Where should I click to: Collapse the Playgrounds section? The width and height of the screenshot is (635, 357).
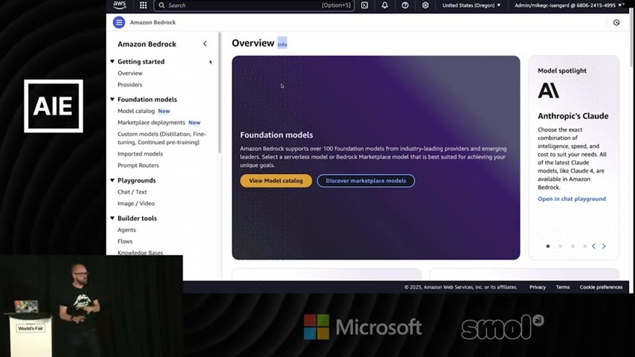click(x=112, y=180)
